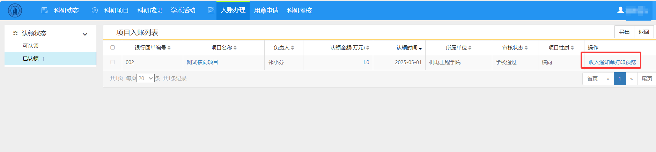
Task: Open the user profile avatar icon
Action: tap(620, 10)
